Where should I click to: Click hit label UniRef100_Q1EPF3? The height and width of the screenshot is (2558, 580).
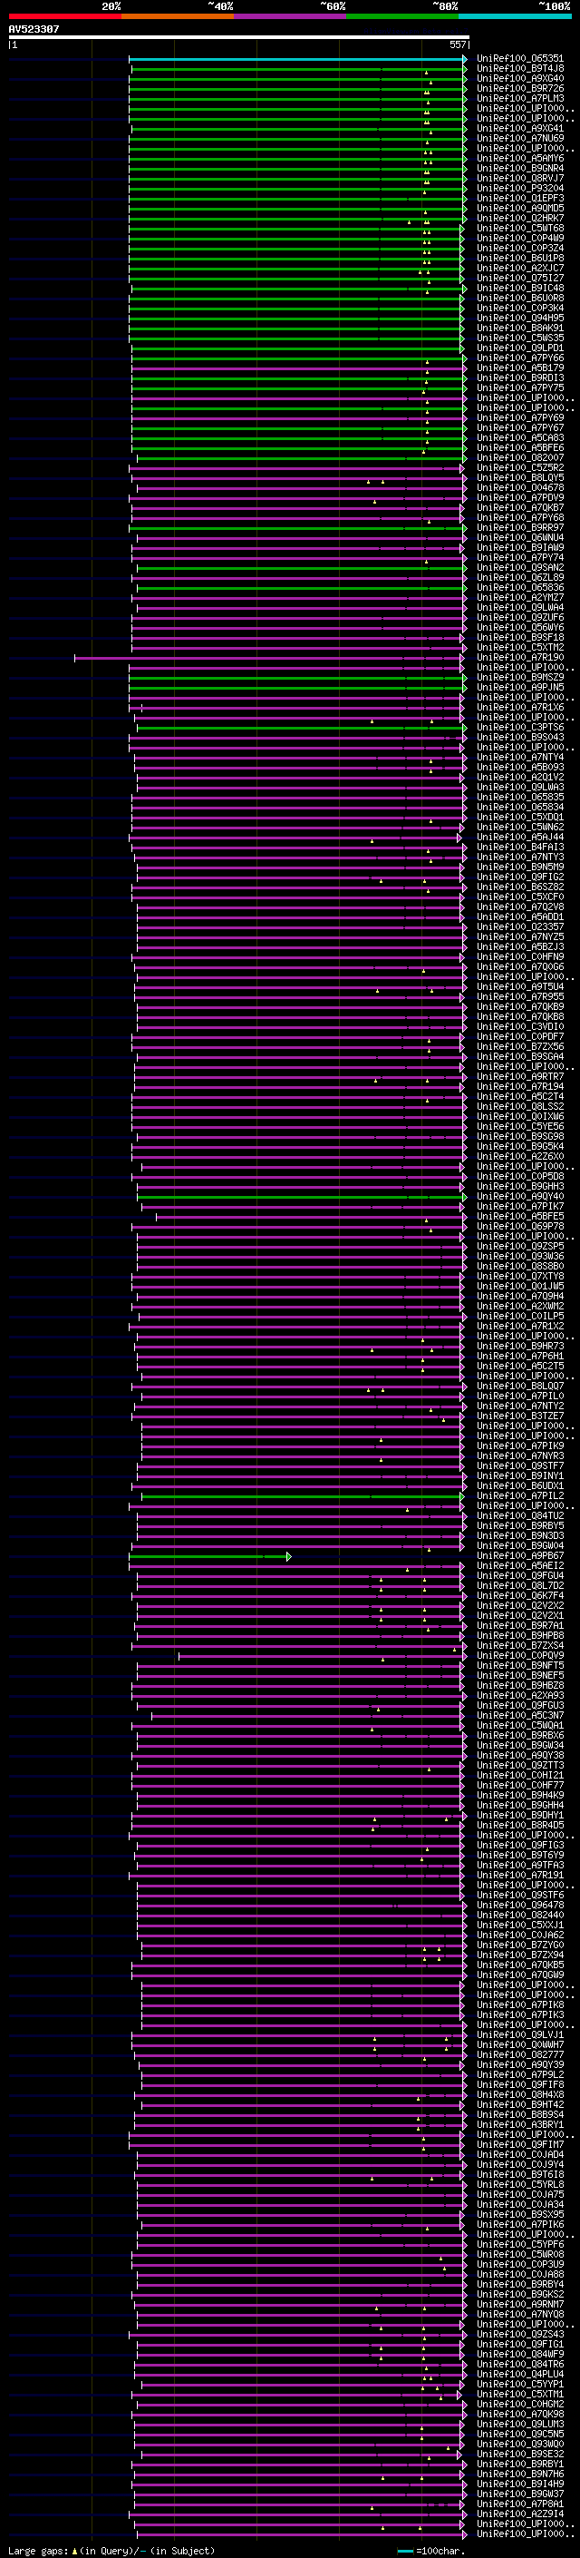[520, 198]
